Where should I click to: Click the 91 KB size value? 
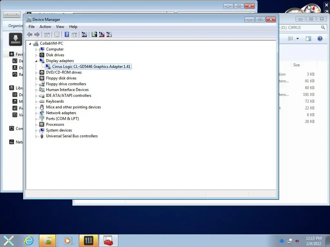point(310,81)
